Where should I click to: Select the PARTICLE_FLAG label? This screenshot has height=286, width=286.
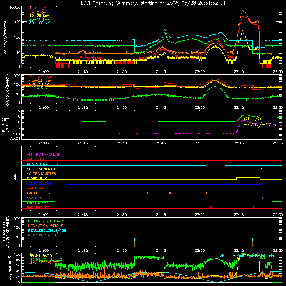[40, 193]
